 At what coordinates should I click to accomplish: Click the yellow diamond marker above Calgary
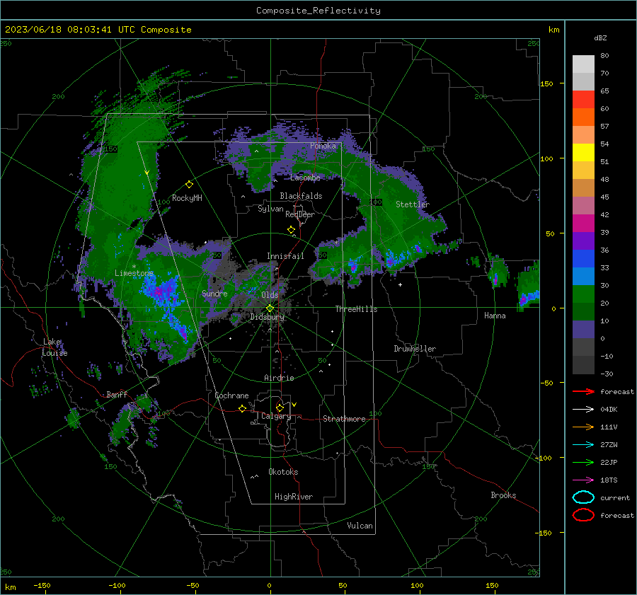coord(280,408)
